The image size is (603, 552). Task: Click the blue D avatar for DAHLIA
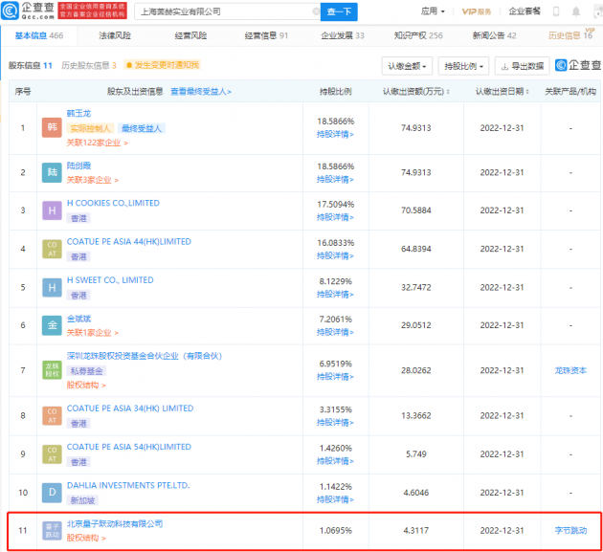52,493
